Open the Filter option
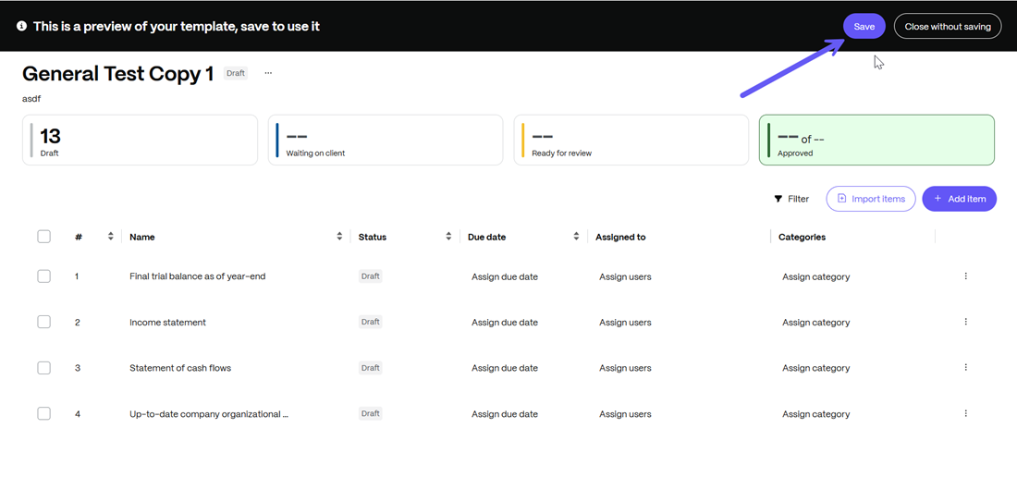 click(x=792, y=199)
